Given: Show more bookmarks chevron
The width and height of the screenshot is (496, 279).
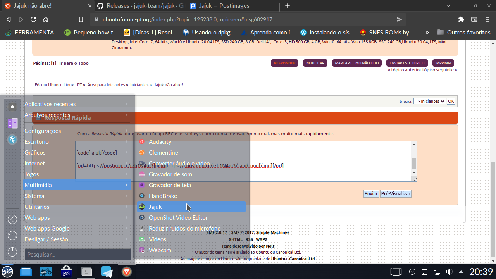Looking at the screenshot, I should (427, 33).
